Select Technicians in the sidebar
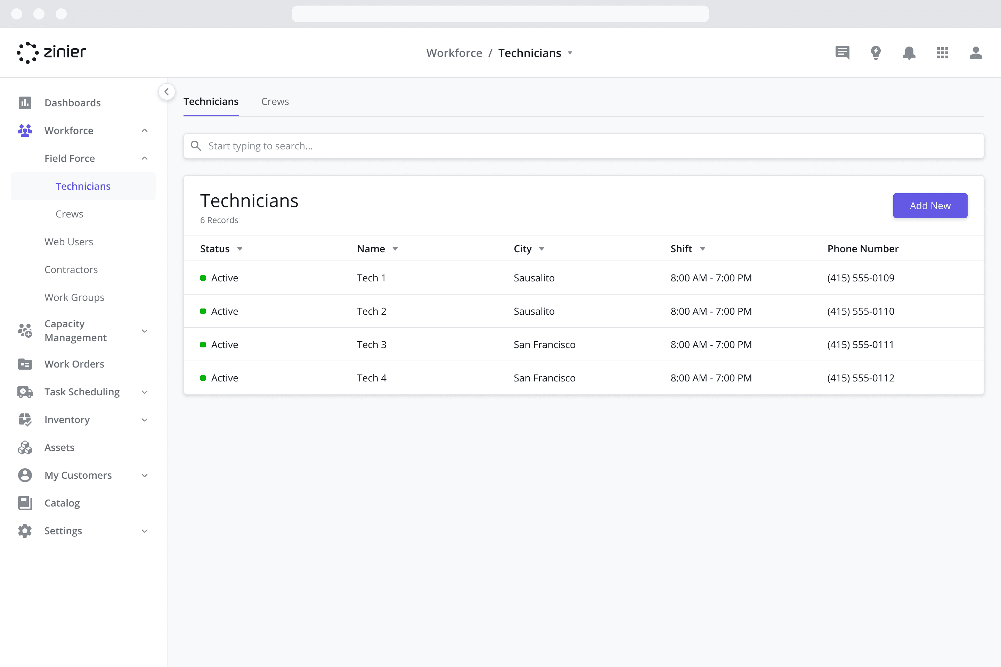This screenshot has width=1001, height=667. (x=83, y=186)
